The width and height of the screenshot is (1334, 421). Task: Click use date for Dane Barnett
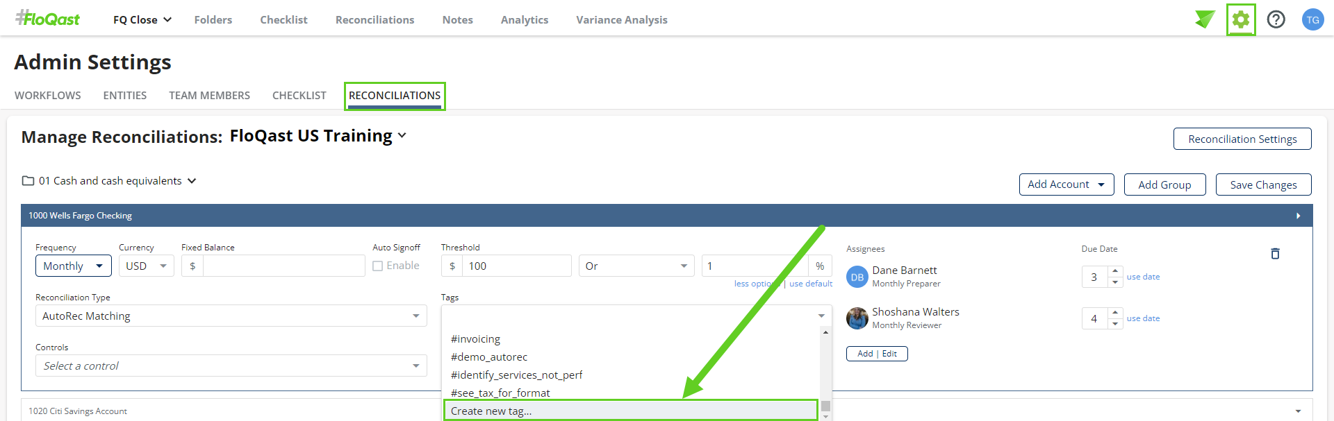click(x=1143, y=277)
